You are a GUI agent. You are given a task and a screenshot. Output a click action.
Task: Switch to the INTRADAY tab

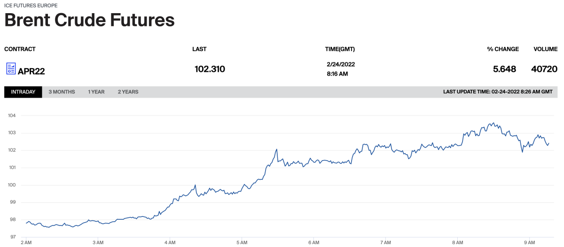[x=23, y=92]
